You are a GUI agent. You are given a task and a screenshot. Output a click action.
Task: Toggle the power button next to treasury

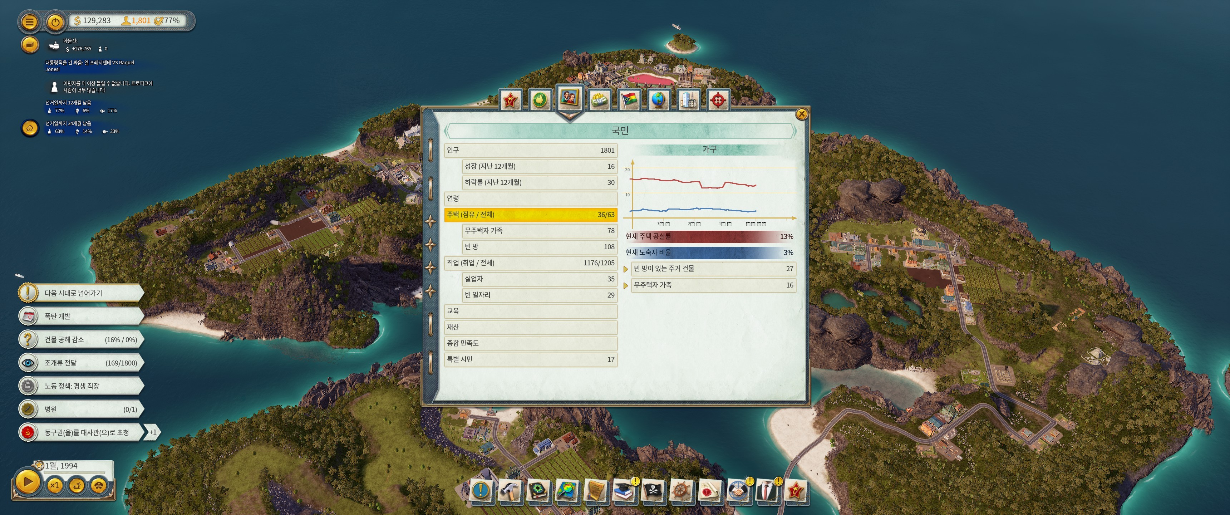(55, 21)
